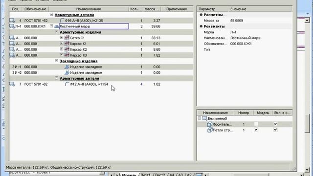
Task: Switch to the Лист2 tab in background window
Action: 160,175
